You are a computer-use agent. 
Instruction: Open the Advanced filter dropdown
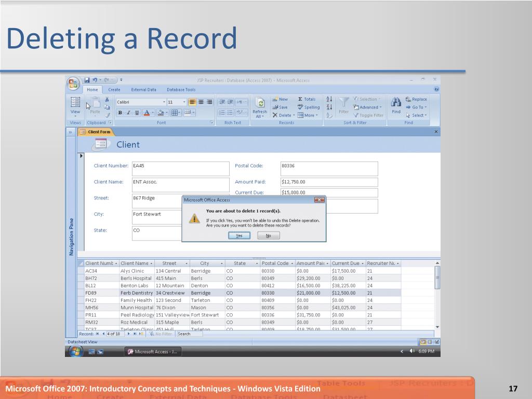[367, 107]
